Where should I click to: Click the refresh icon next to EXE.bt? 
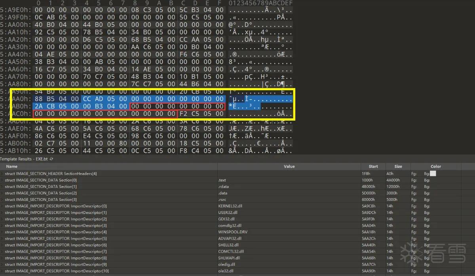[51, 159]
